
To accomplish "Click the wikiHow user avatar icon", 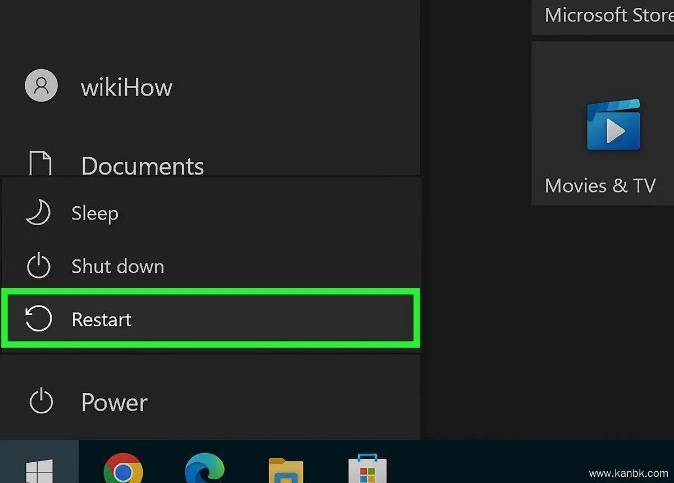I will pyautogui.click(x=41, y=86).
